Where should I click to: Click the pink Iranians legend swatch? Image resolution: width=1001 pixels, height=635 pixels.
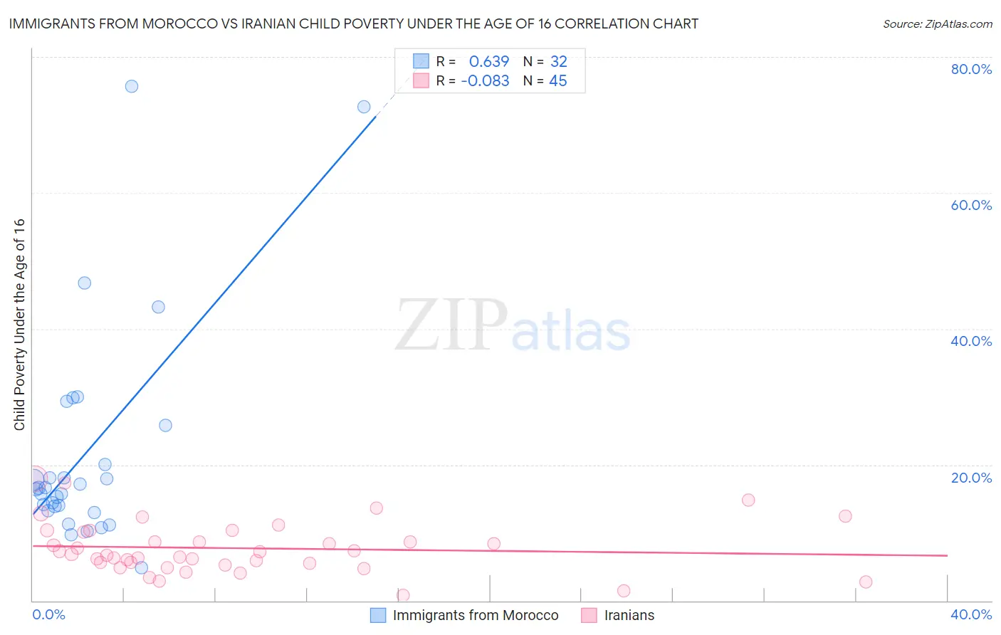pyautogui.click(x=589, y=615)
